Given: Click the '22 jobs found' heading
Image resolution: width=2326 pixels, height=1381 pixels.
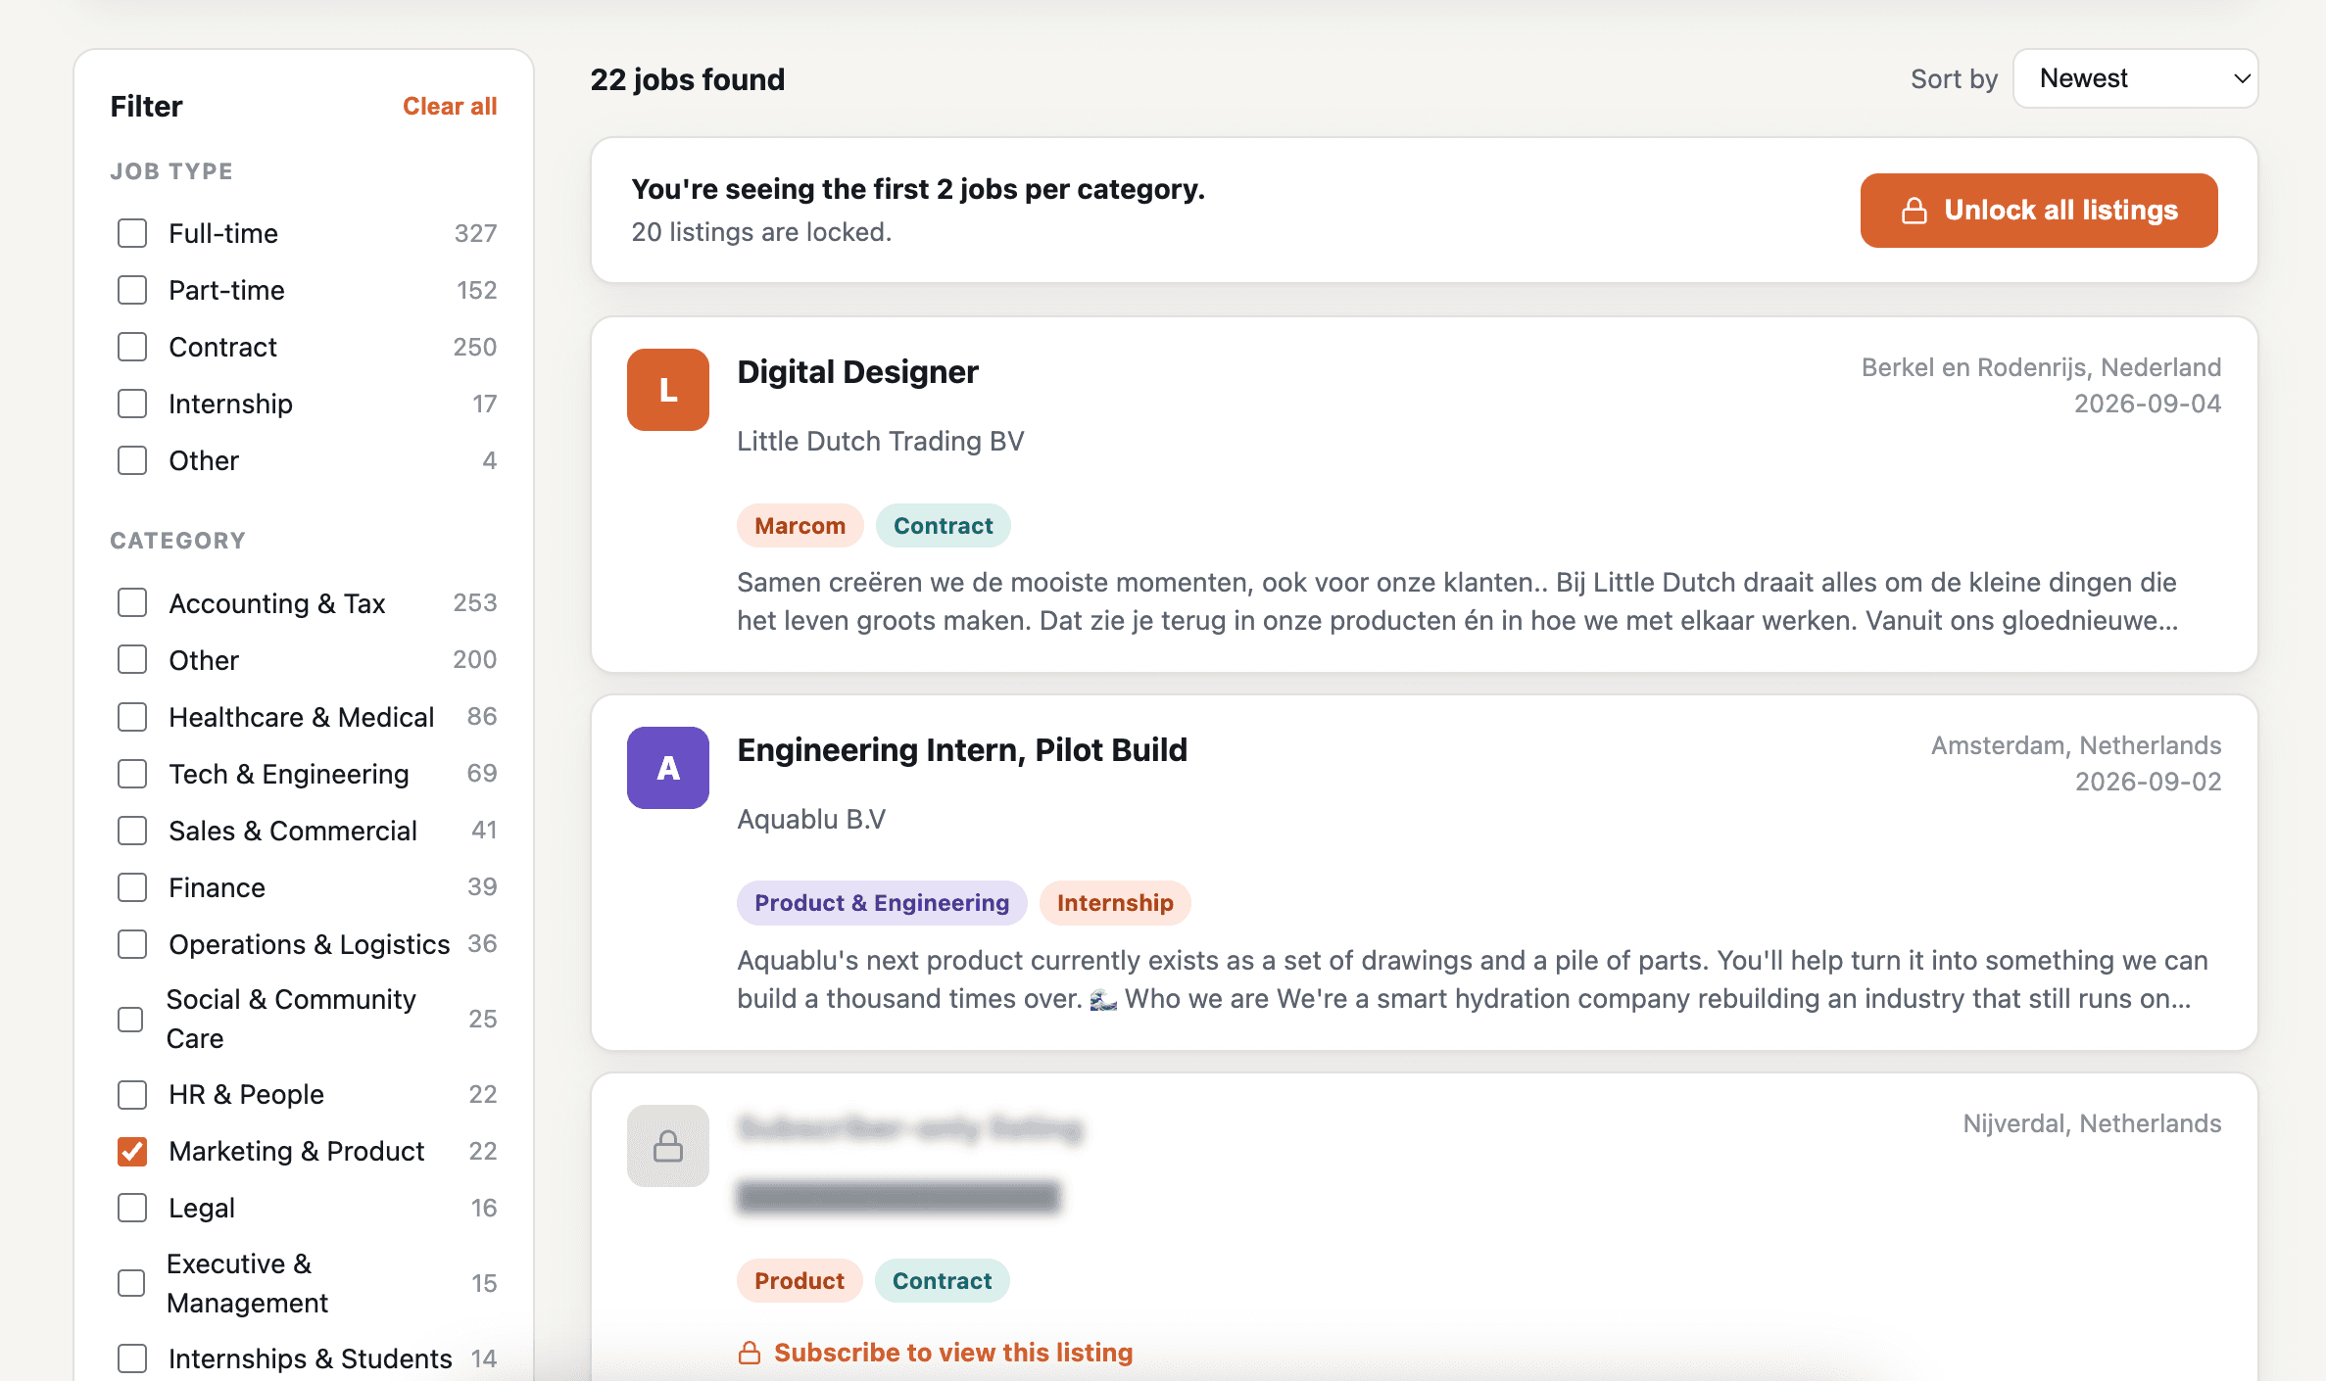Looking at the screenshot, I should tap(688, 79).
